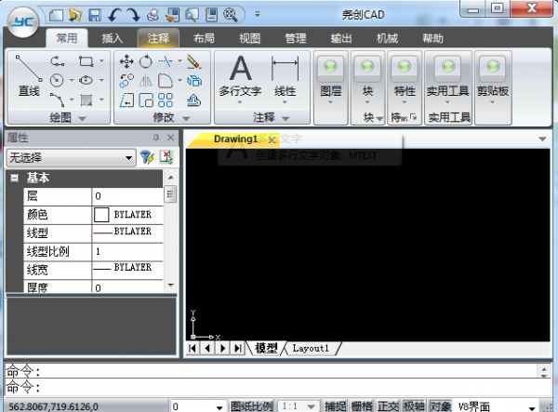Viewport: 558px width, 412px height.
Task: Select the 直线 line drawing tool
Action: [x=27, y=78]
